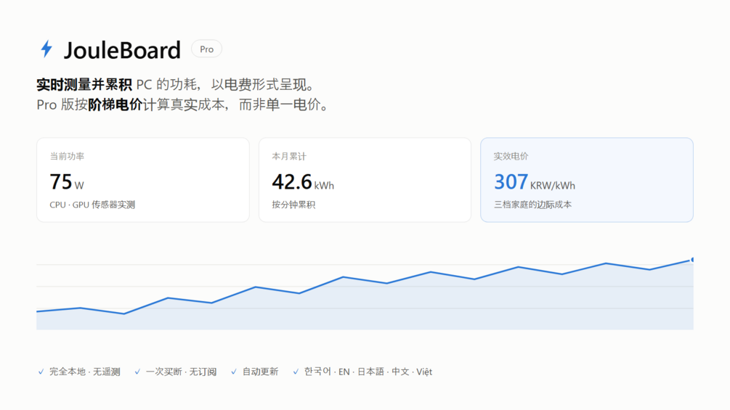Click the '实效电价' card label
This screenshot has width=730, height=410.
511,156
